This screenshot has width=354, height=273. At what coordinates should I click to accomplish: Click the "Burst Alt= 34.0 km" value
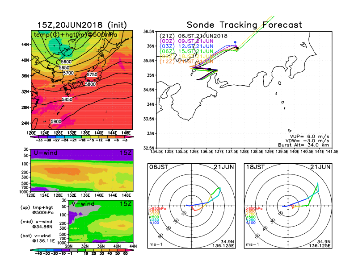point(303,145)
